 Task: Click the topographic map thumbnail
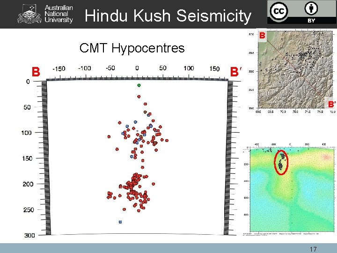coord(295,69)
